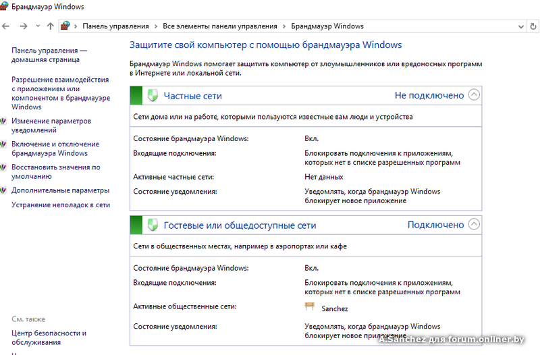Viewport: 540px width, 355px height.
Task: Refresh the page with refresh button
Action: tap(533, 26)
